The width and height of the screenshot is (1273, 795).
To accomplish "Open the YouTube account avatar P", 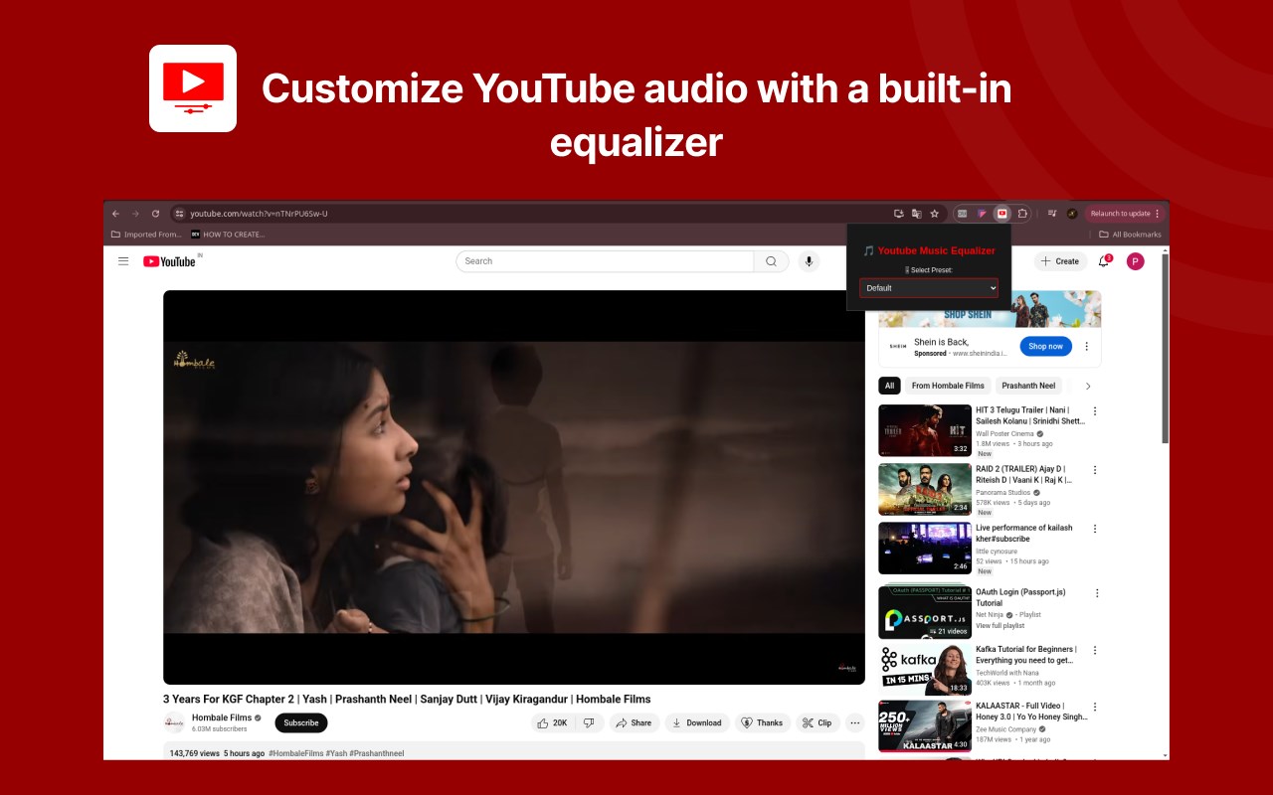I will point(1135,261).
